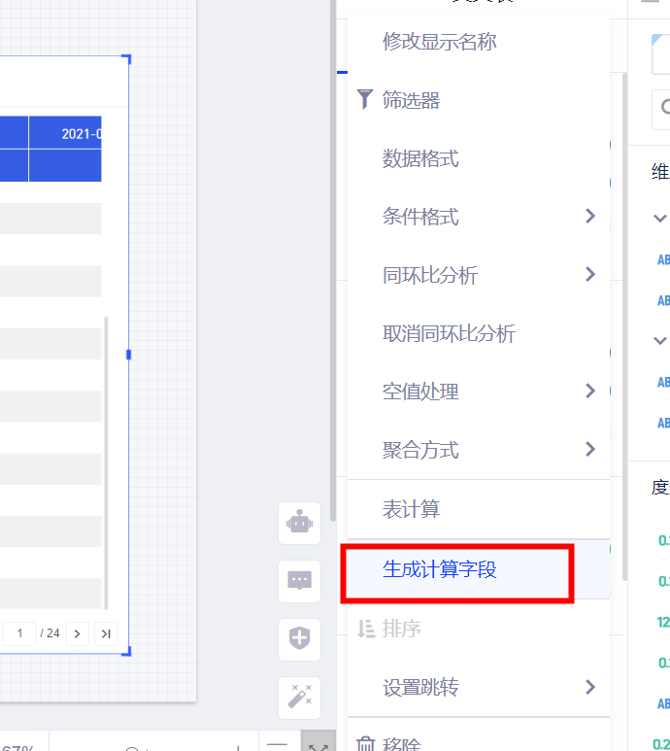Click the zoom-out minus button in bottom bar
Image resolution: width=670 pixels, height=751 pixels.
277,744
